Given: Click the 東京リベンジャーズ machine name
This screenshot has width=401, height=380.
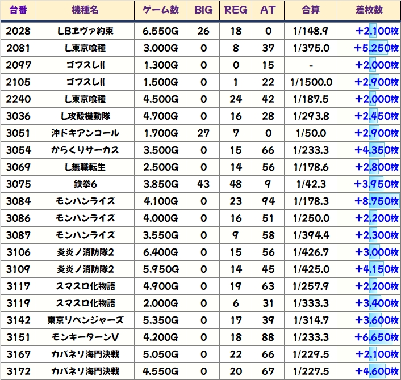Looking at the screenshot, I should pyautogui.click(x=85, y=320).
